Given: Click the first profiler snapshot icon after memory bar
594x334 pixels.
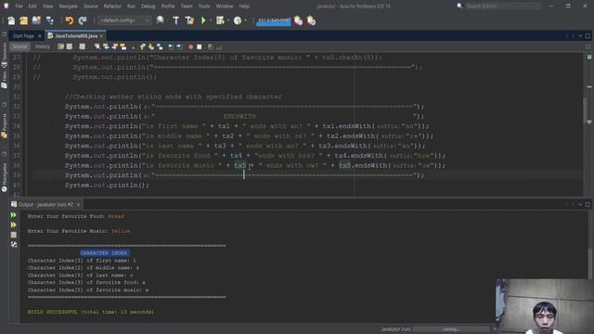Looking at the screenshot, I should click(299, 20).
